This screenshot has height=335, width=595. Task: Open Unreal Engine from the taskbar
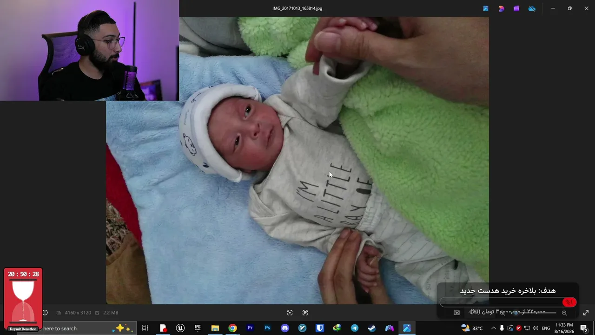tap(180, 328)
